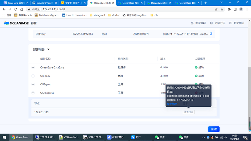
Task: Open 帮助中心 link in header
Action: (x=237, y=23)
